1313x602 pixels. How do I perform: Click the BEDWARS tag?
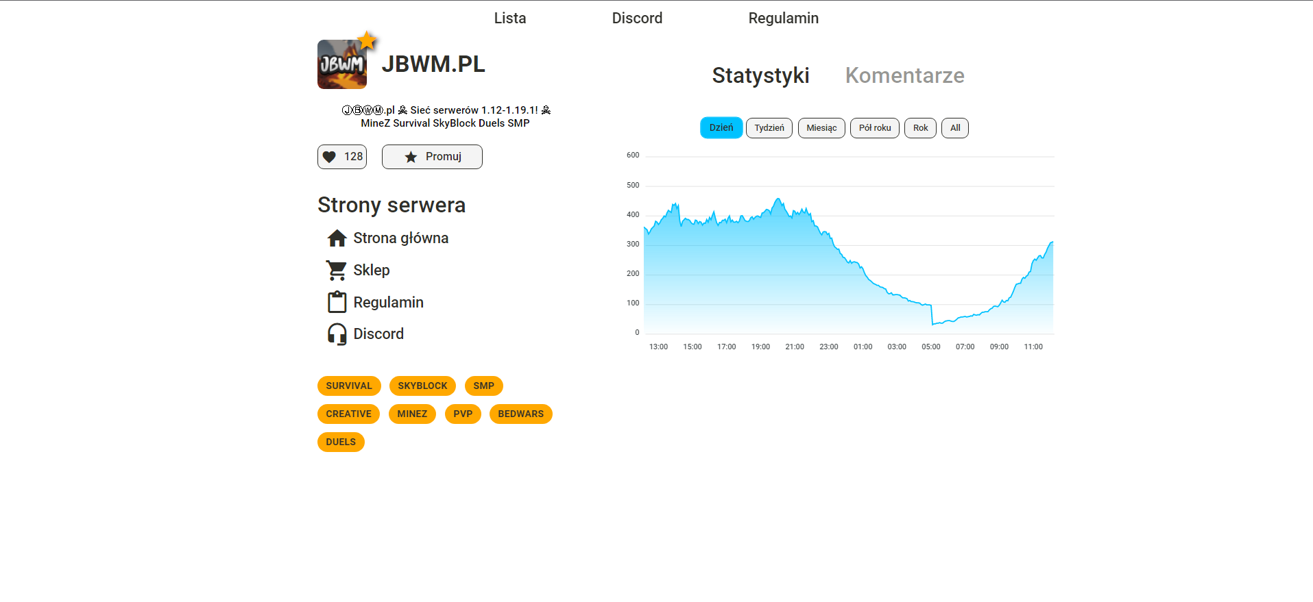coord(520,414)
